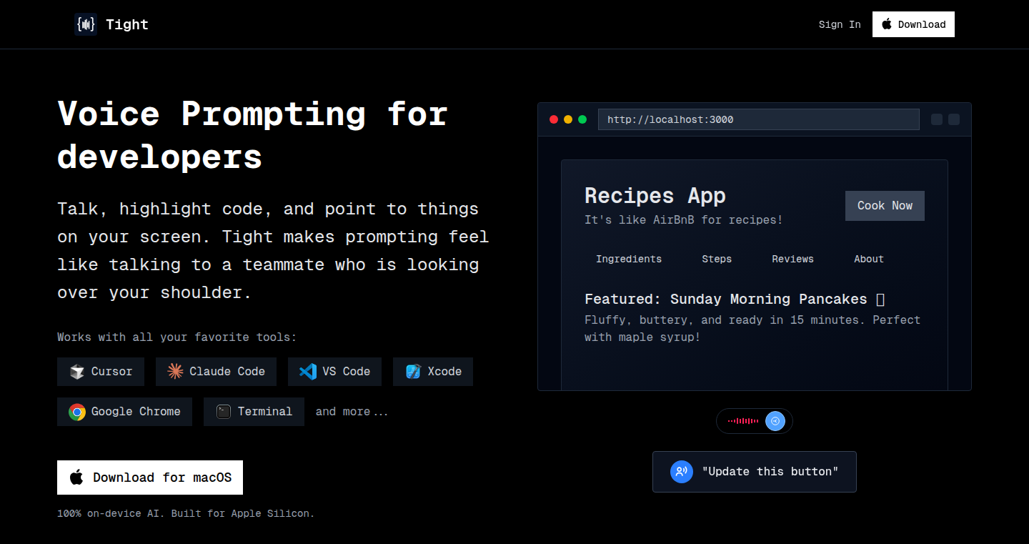Click the VS Code logo icon
Screen dimensions: 1029x544
coord(308,372)
